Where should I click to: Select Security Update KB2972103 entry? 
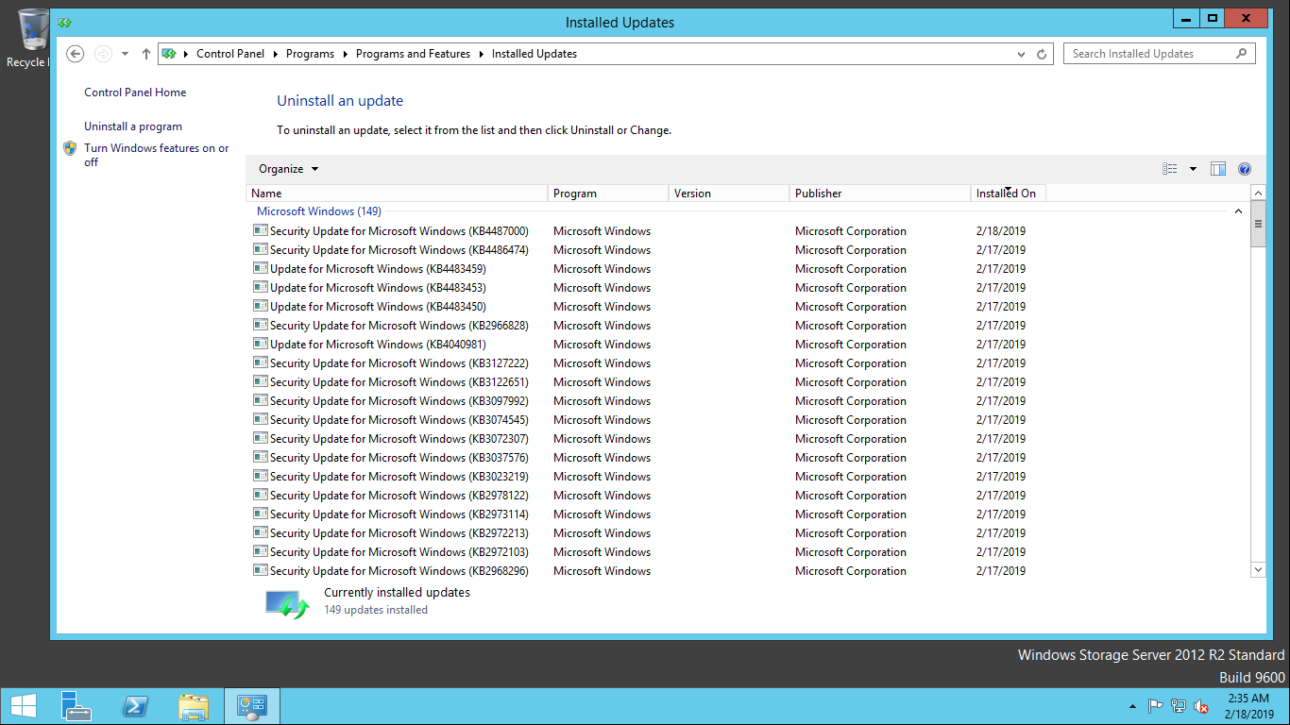pyautogui.click(x=399, y=552)
